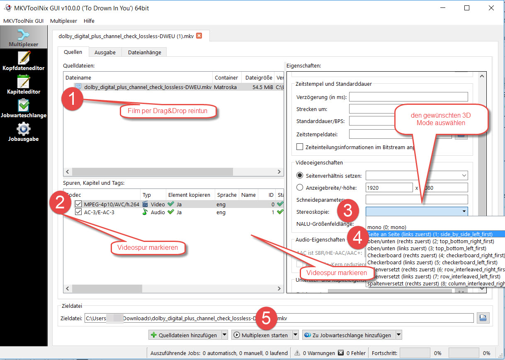
Task: Show the Jobwarteschlange view
Action: tap(24, 108)
